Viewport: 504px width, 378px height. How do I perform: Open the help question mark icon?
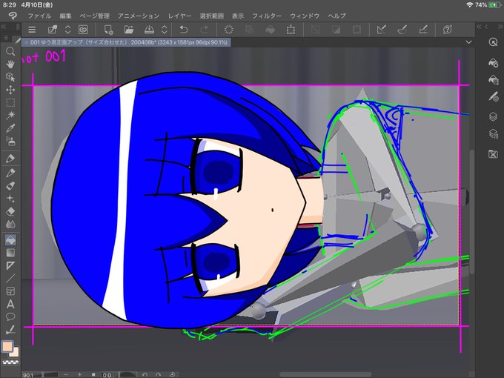coord(447,30)
